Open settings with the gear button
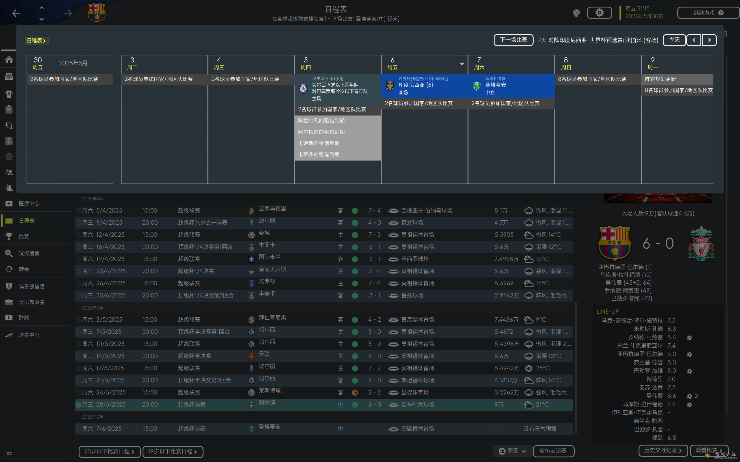The width and height of the screenshot is (740, 462). point(599,13)
